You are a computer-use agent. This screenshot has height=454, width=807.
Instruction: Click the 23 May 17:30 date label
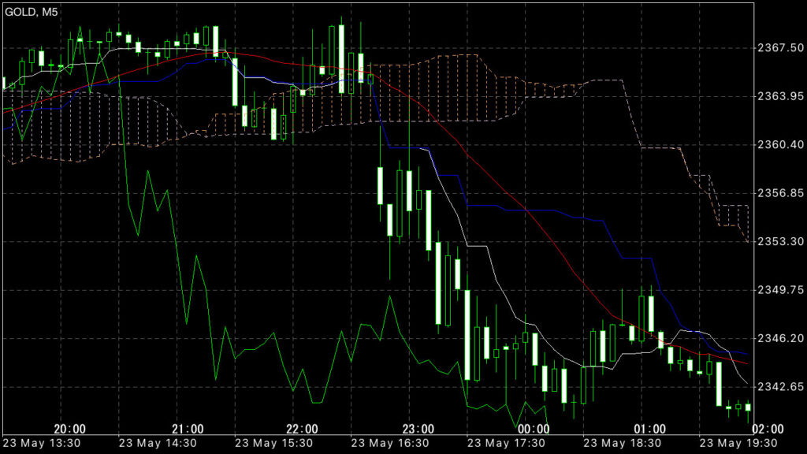(x=506, y=443)
